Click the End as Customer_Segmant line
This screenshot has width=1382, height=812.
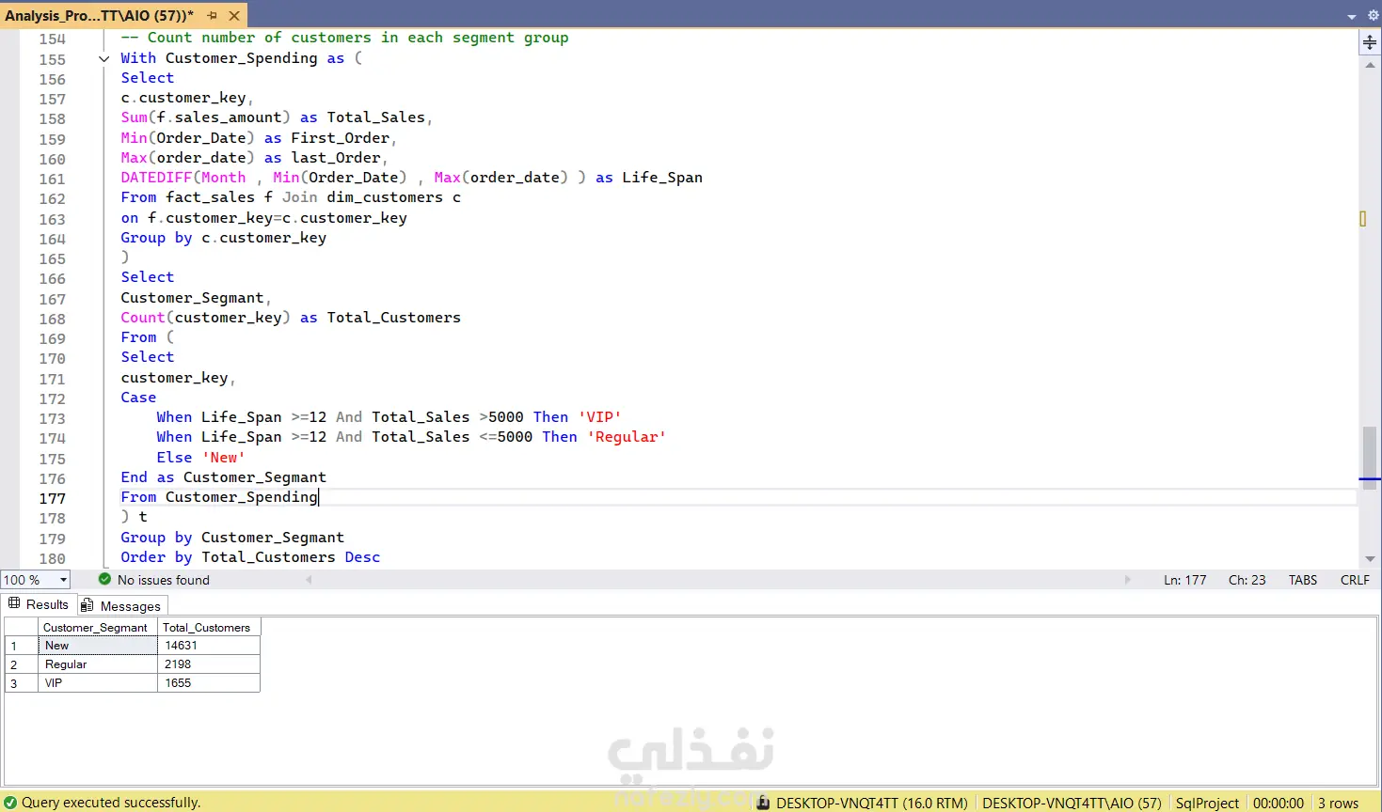(x=223, y=477)
